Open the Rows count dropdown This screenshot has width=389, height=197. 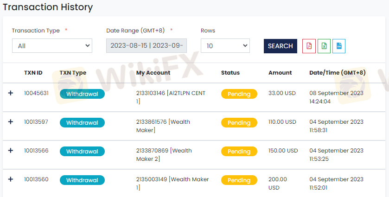tap(225, 45)
